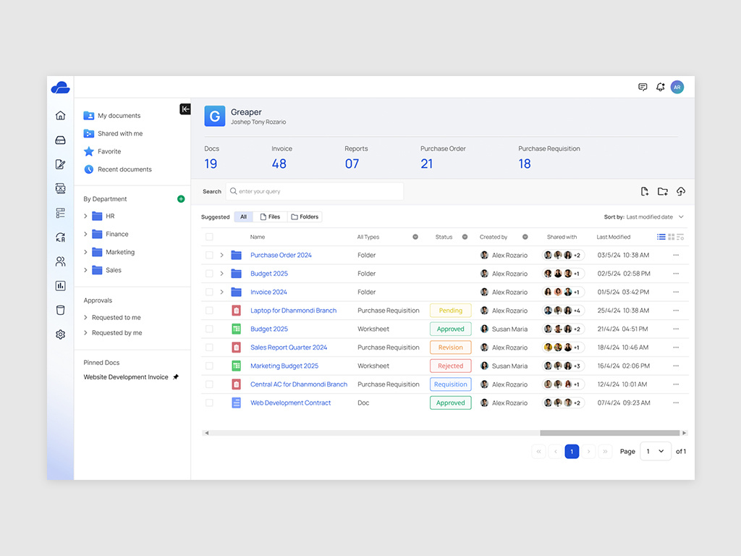This screenshot has width=741, height=556.
Task: Open Settings gear in the left sidebar
Action: [61, 334]
